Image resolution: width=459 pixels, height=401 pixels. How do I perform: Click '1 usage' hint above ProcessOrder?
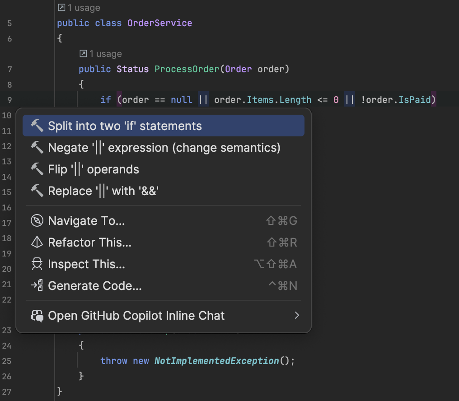[x=101, y=54]
